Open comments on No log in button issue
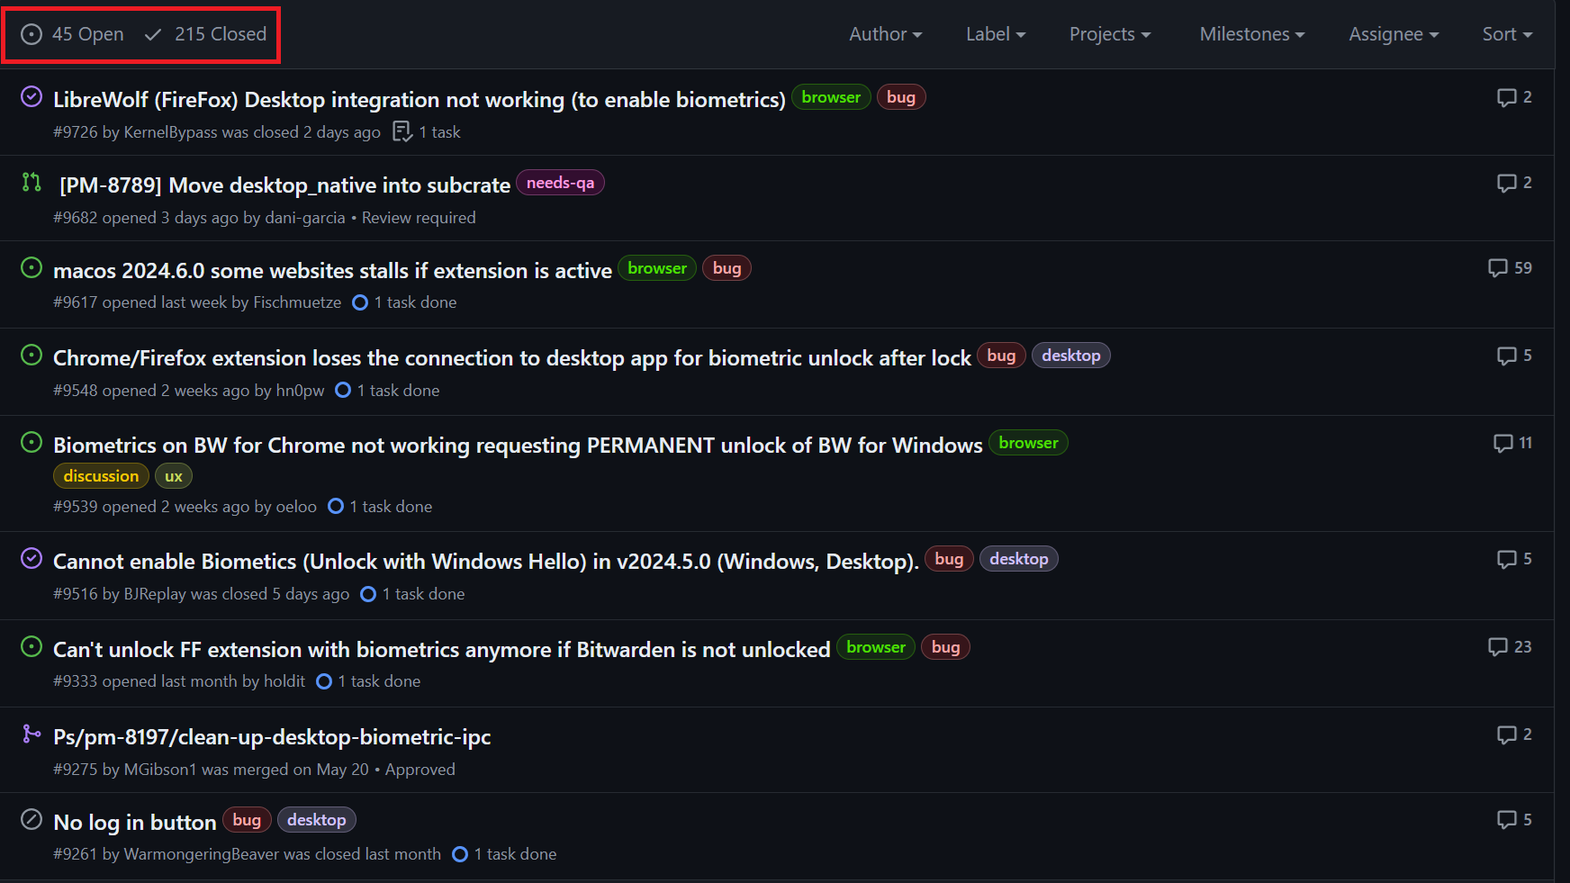This screenshot has width=1570, height=883. coord(1514,820)
